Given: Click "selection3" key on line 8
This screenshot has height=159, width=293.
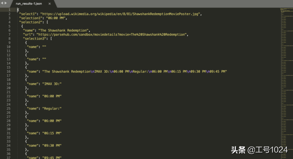Looking at the screenshot, I should click(35, 39).
